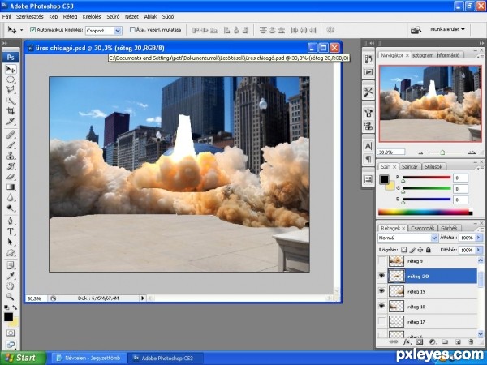The width and height of the screenshot is (487, 365).
Task: Select the Gradient tool
Action: coord(11,187)
